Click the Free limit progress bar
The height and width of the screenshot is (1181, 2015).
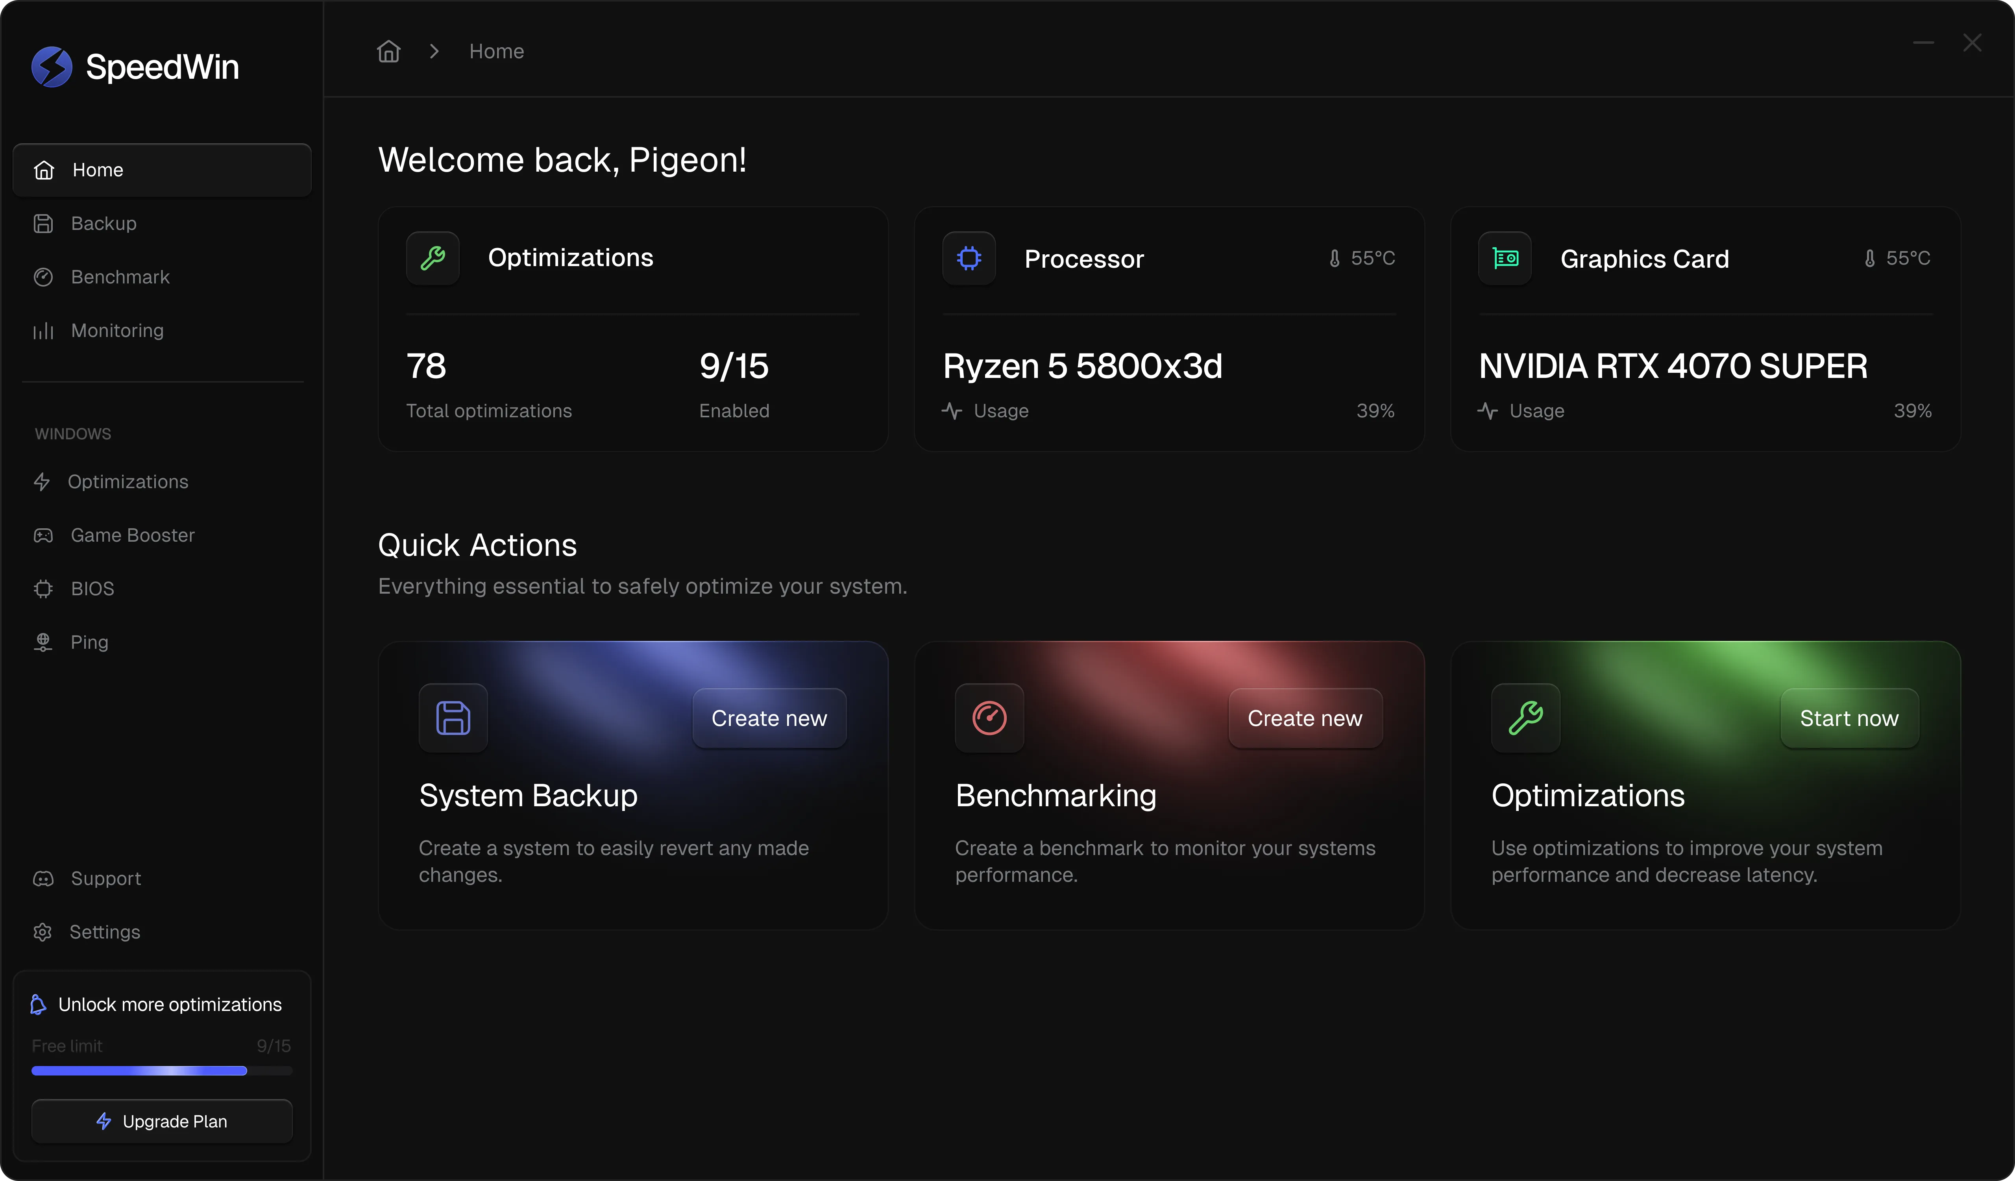click(161, 1071)
